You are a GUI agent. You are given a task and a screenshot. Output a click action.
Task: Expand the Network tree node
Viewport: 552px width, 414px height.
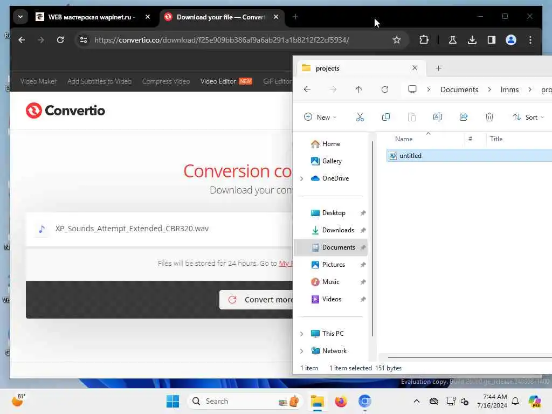(302, 351)
